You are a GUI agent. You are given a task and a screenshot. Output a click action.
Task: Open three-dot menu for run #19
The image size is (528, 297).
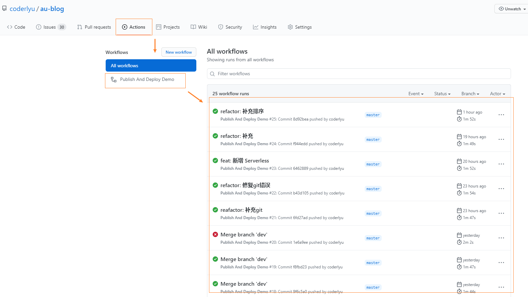501,263
